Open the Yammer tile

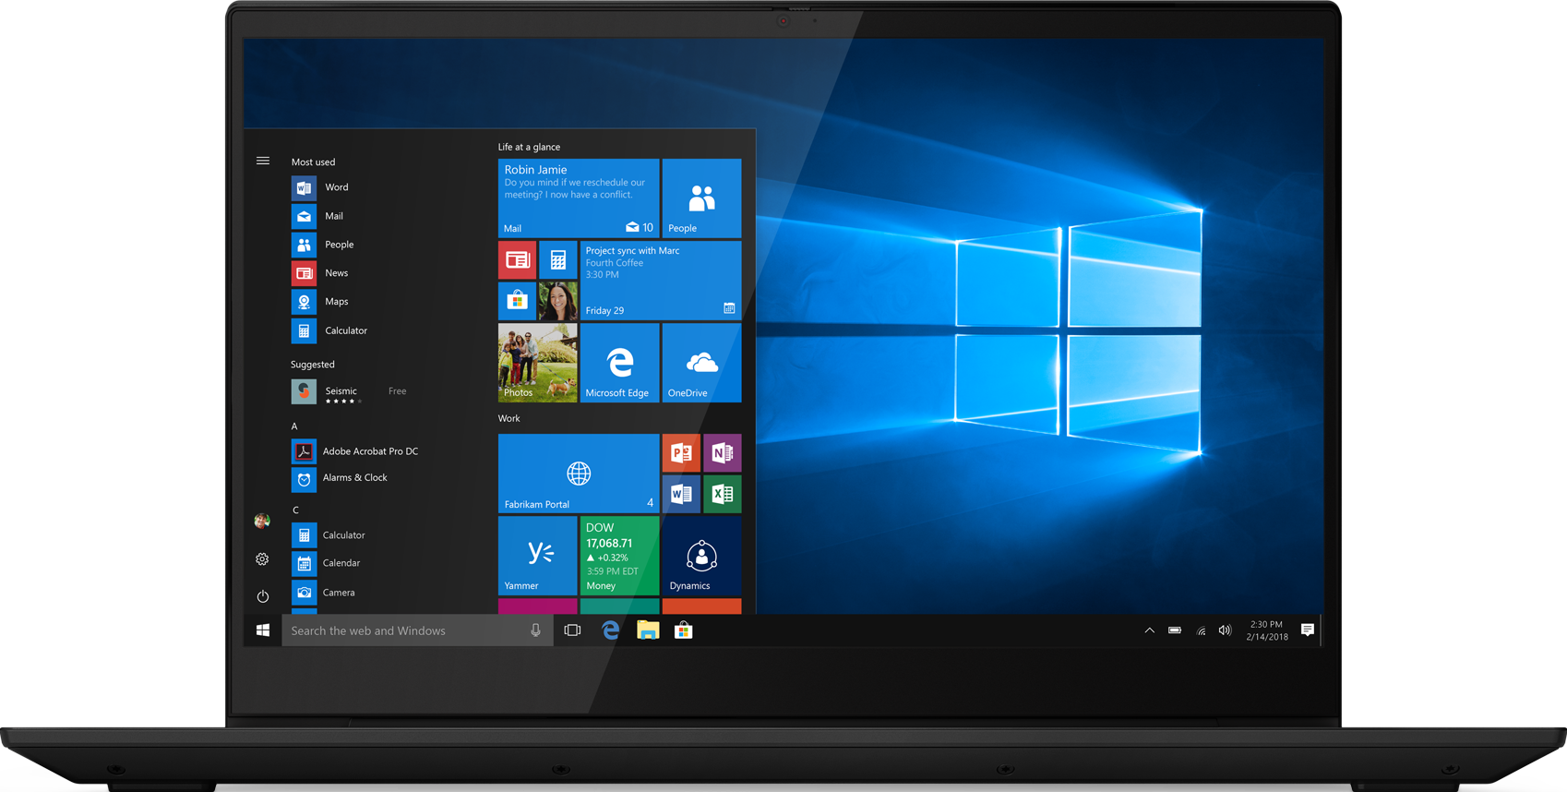pyautogui.click(x=538, y=556)
